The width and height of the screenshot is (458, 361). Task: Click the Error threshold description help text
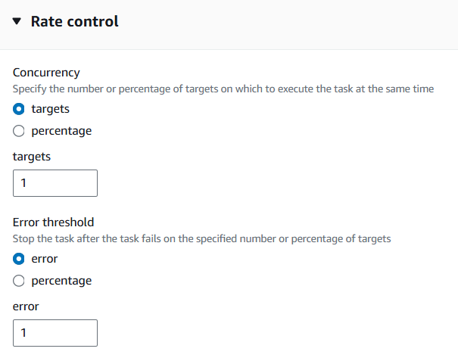point(201,238)
